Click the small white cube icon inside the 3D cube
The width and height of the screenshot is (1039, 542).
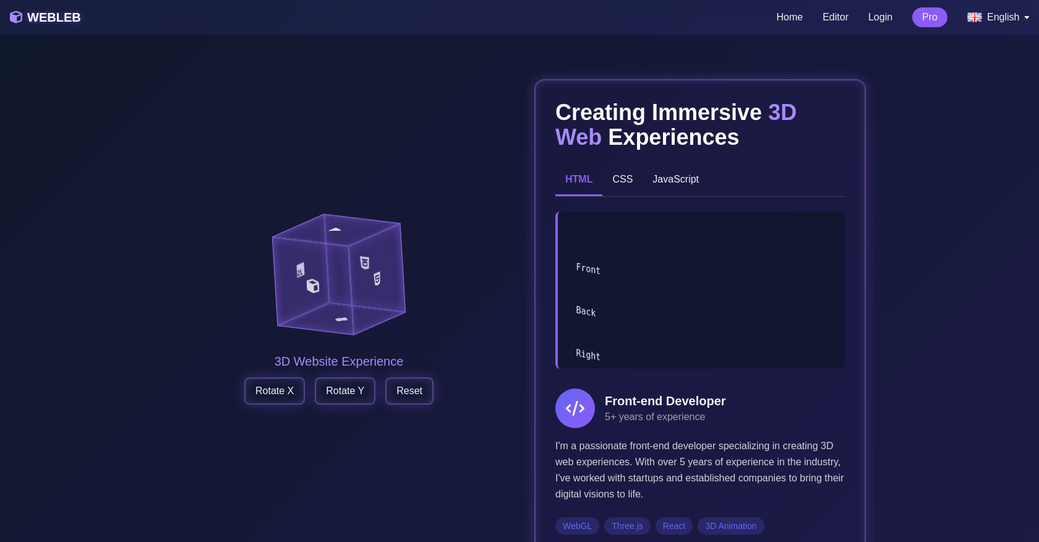click(x=313, y=286)
